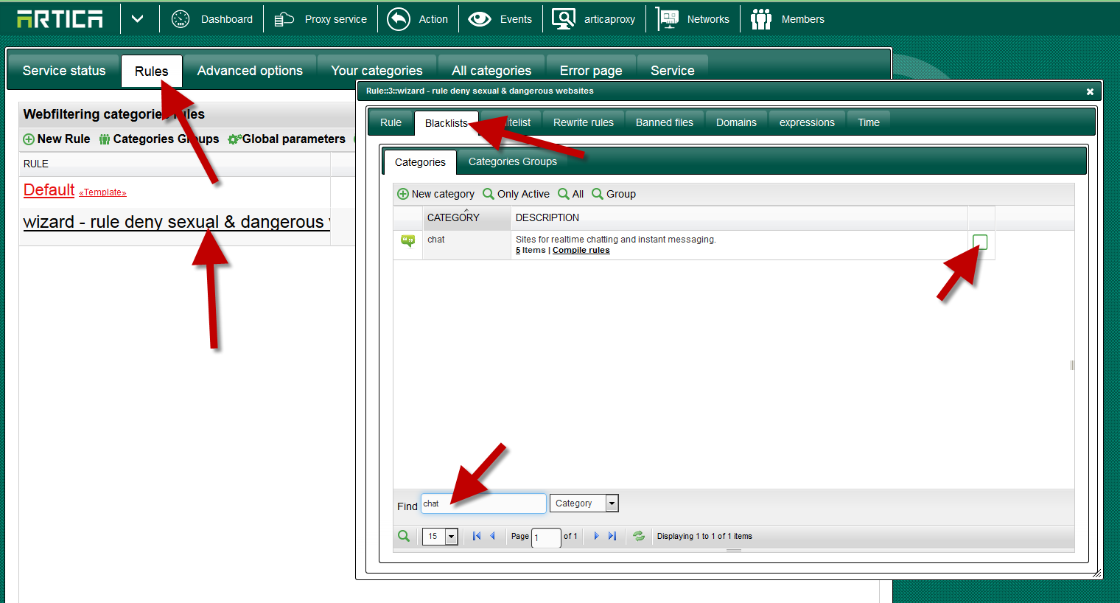Open the Networks menu
Image resolution: width=1120 pixels, height=603 pixels.
[x=708, y=19]
